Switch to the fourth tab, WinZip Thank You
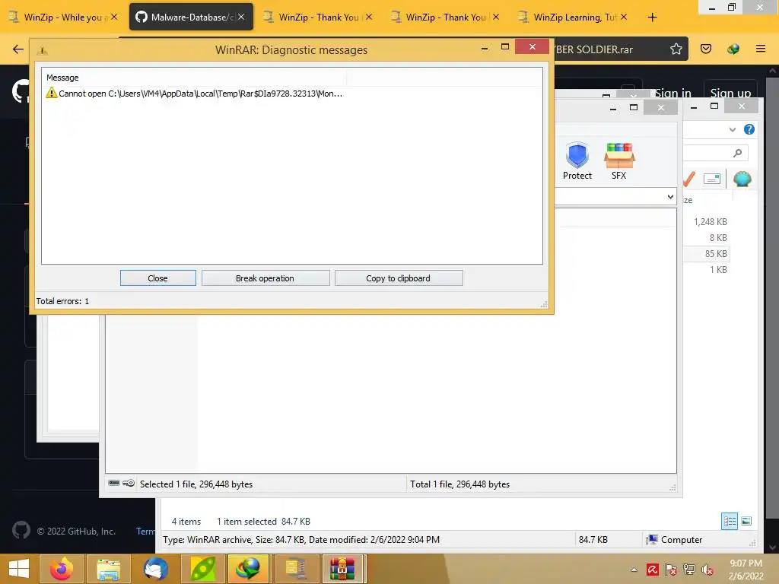Viewport: 779px width, 584px height. point(445,17)
